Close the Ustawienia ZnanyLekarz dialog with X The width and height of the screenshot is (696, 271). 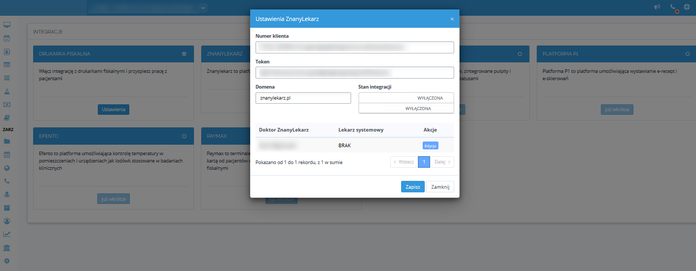(x=452, y=19)
